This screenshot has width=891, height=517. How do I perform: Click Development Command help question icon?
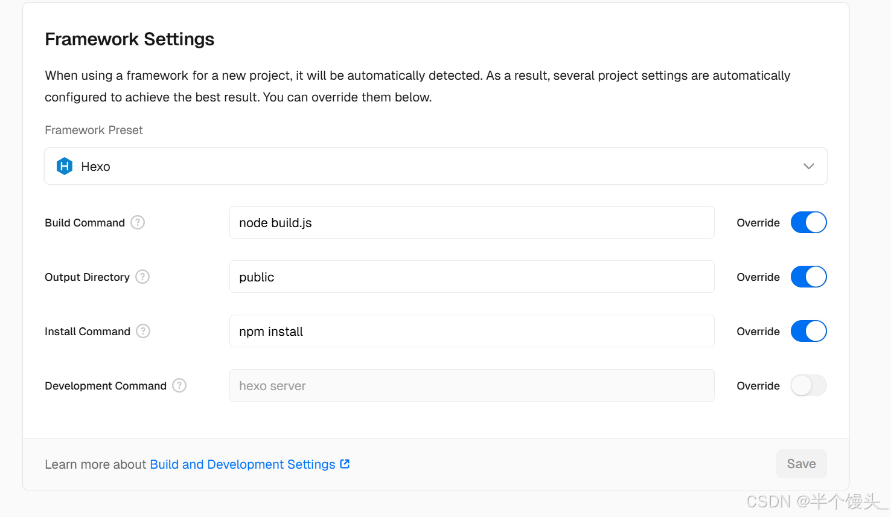[179, 385]
